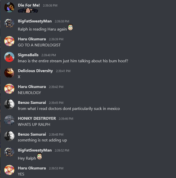Click the laughing face emoji after "Hey Ralph"
Screen dimensions: 176x178
point(39,156)
